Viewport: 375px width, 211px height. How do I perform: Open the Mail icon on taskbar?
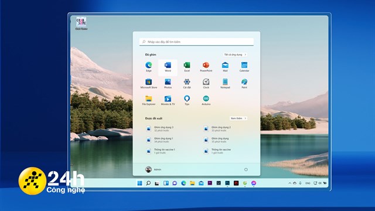pyautogui.click(x=201, y=183)
